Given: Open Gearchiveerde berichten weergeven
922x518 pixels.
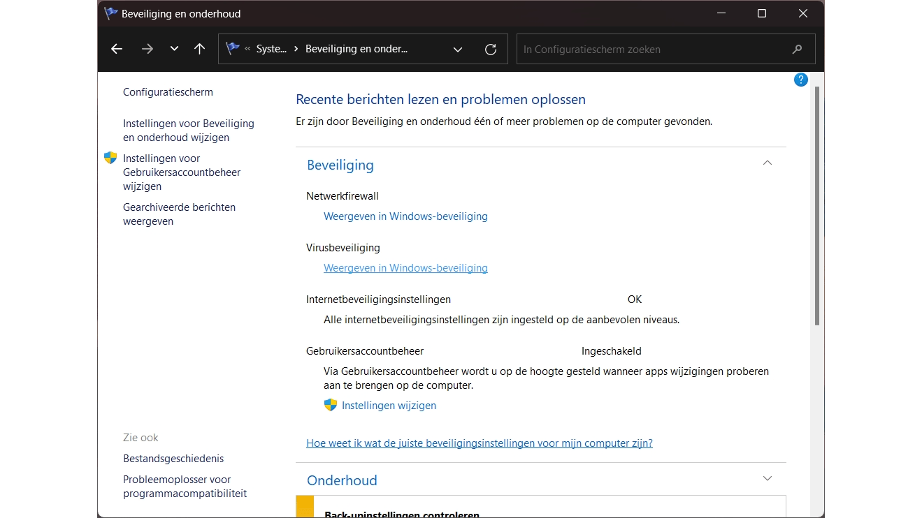Looking at the screenshot, I should 179,214.
